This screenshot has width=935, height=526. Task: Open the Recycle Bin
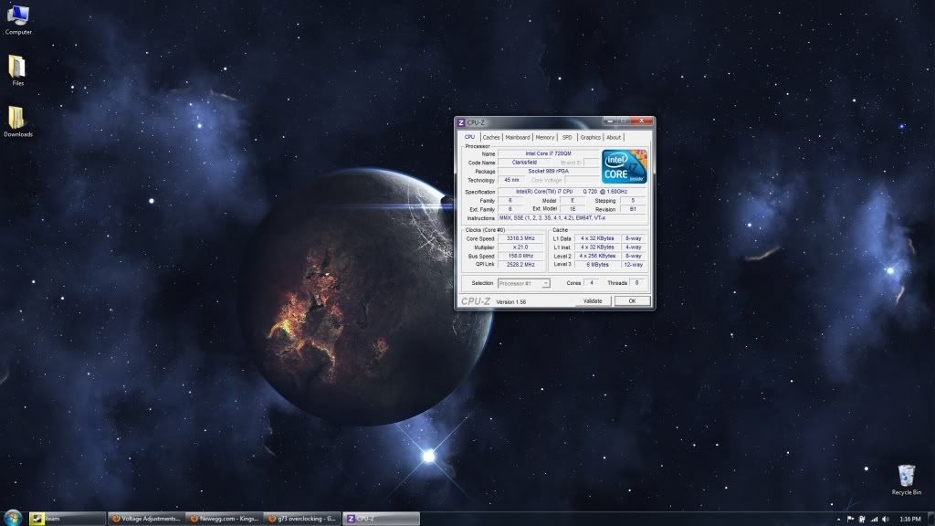(906, 480)
